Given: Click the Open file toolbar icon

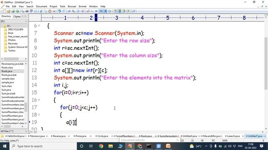Looking at the screenshot, I should 8,11.
